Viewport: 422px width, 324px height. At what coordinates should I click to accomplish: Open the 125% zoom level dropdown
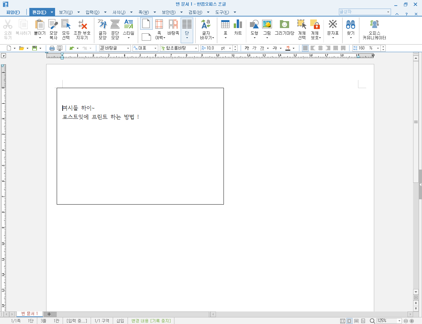399,321
